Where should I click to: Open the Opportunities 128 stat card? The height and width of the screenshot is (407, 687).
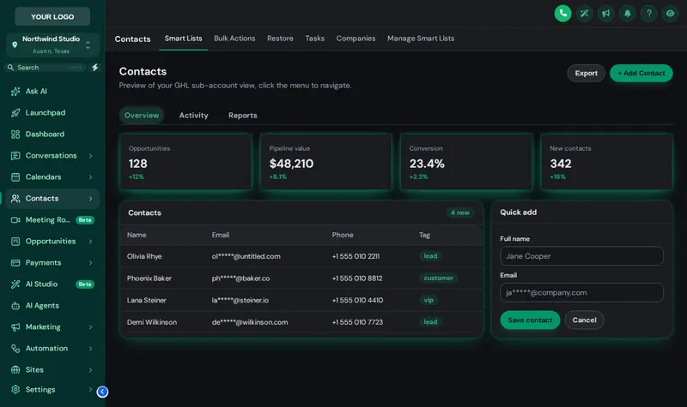[x=185, y=162]
